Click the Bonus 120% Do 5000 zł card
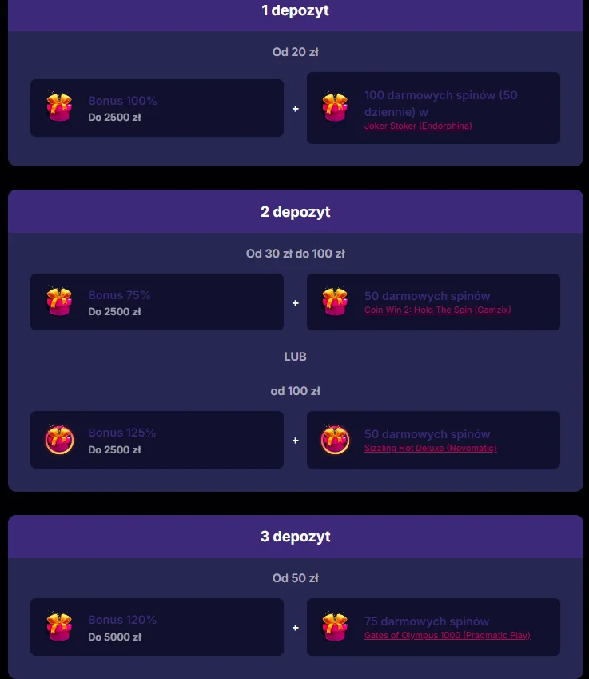Screen dimensions: 589x679 tap(157, 627)
